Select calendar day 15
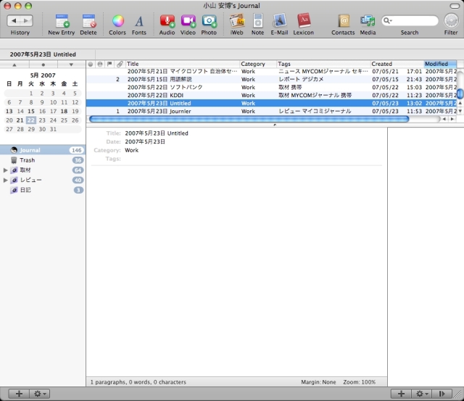 click(x=31, y=111)
